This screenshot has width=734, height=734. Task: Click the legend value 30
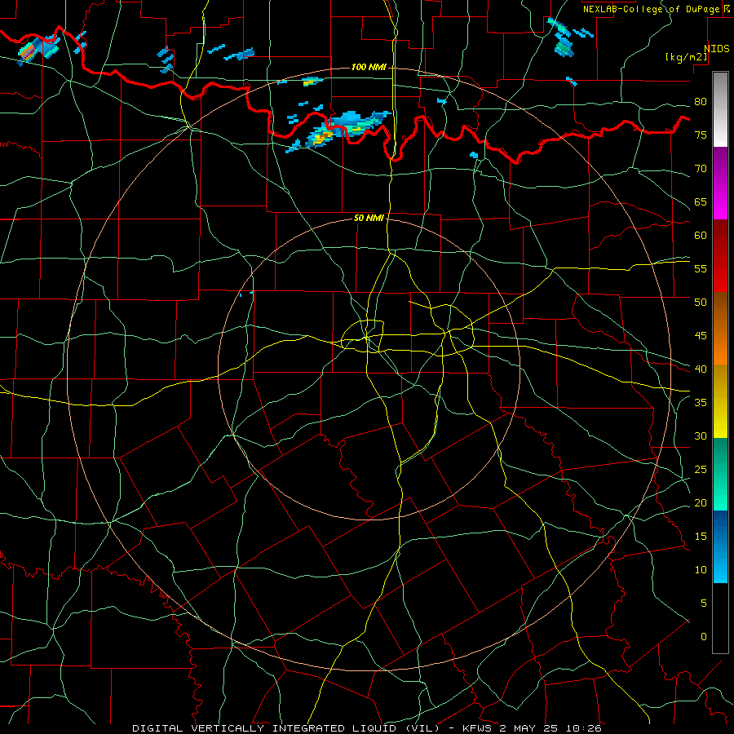point(701,436)
